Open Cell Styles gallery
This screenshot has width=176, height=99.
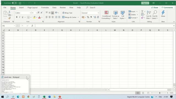pyautogui.click(x=123, y=15)
